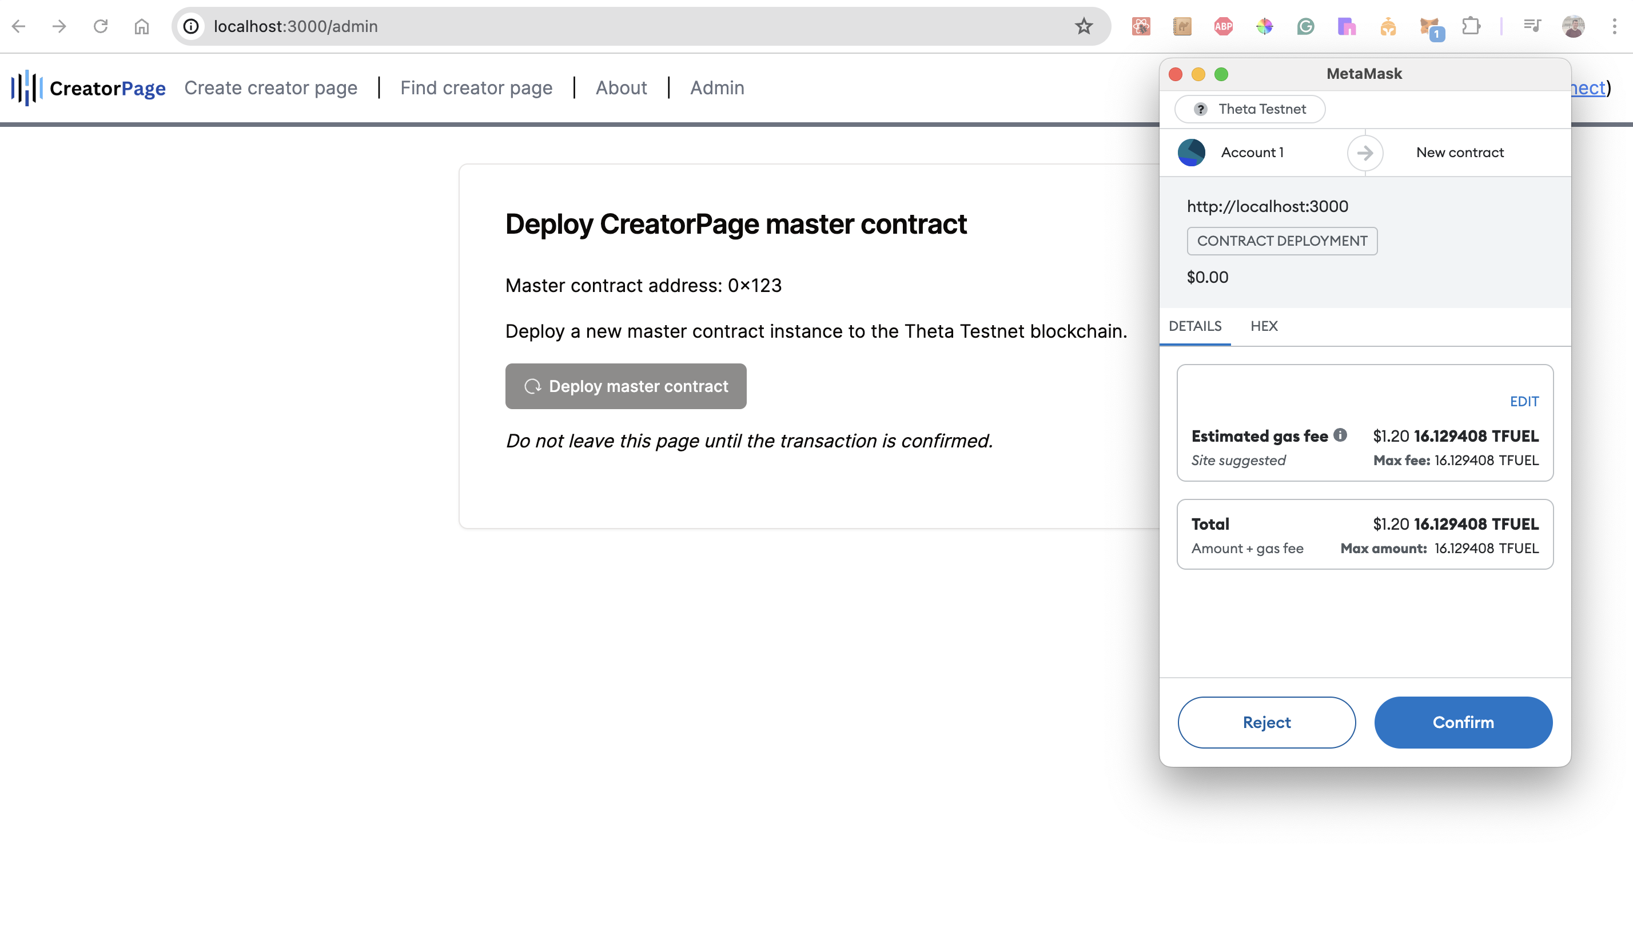Image resolution: width=1633 pixels, height=944 pixels.
Task: Bookmark this page with the star icon
Action: click(x=1084, y=26)
